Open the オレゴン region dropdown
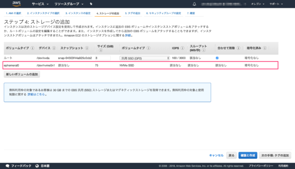The width and height of the screenshot is (295, 169). click(x=257, y=4)
